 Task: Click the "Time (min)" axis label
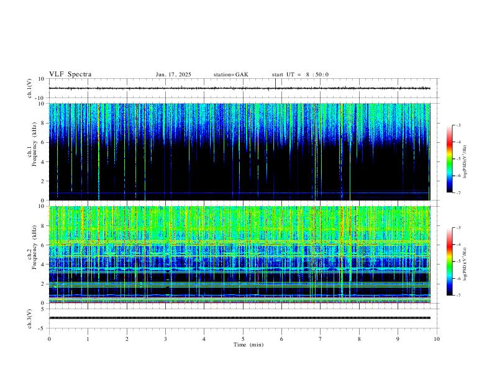pos(248,345)
